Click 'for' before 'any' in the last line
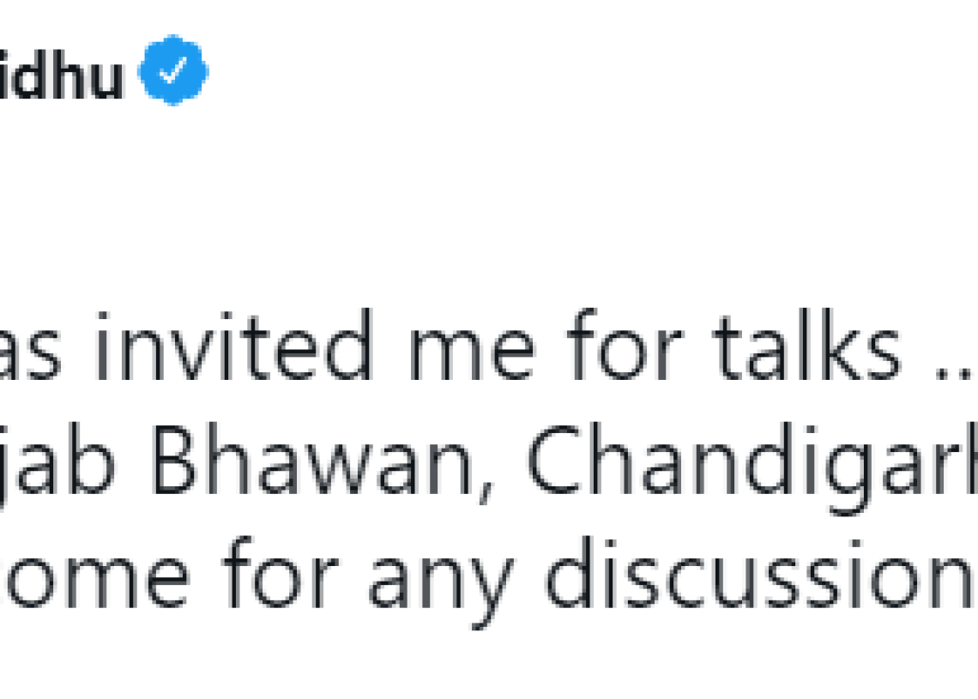This screenshot has width=978, height=699. coord(280,572)
